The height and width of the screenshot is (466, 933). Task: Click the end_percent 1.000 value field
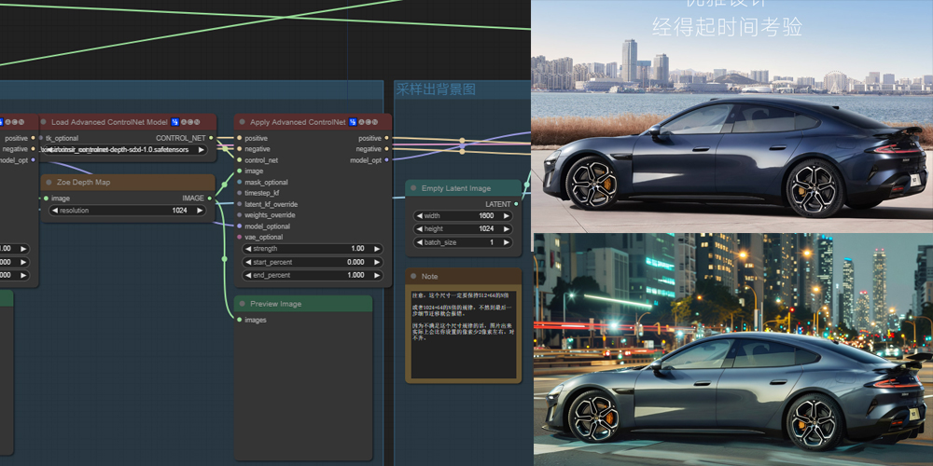(313, 275)
